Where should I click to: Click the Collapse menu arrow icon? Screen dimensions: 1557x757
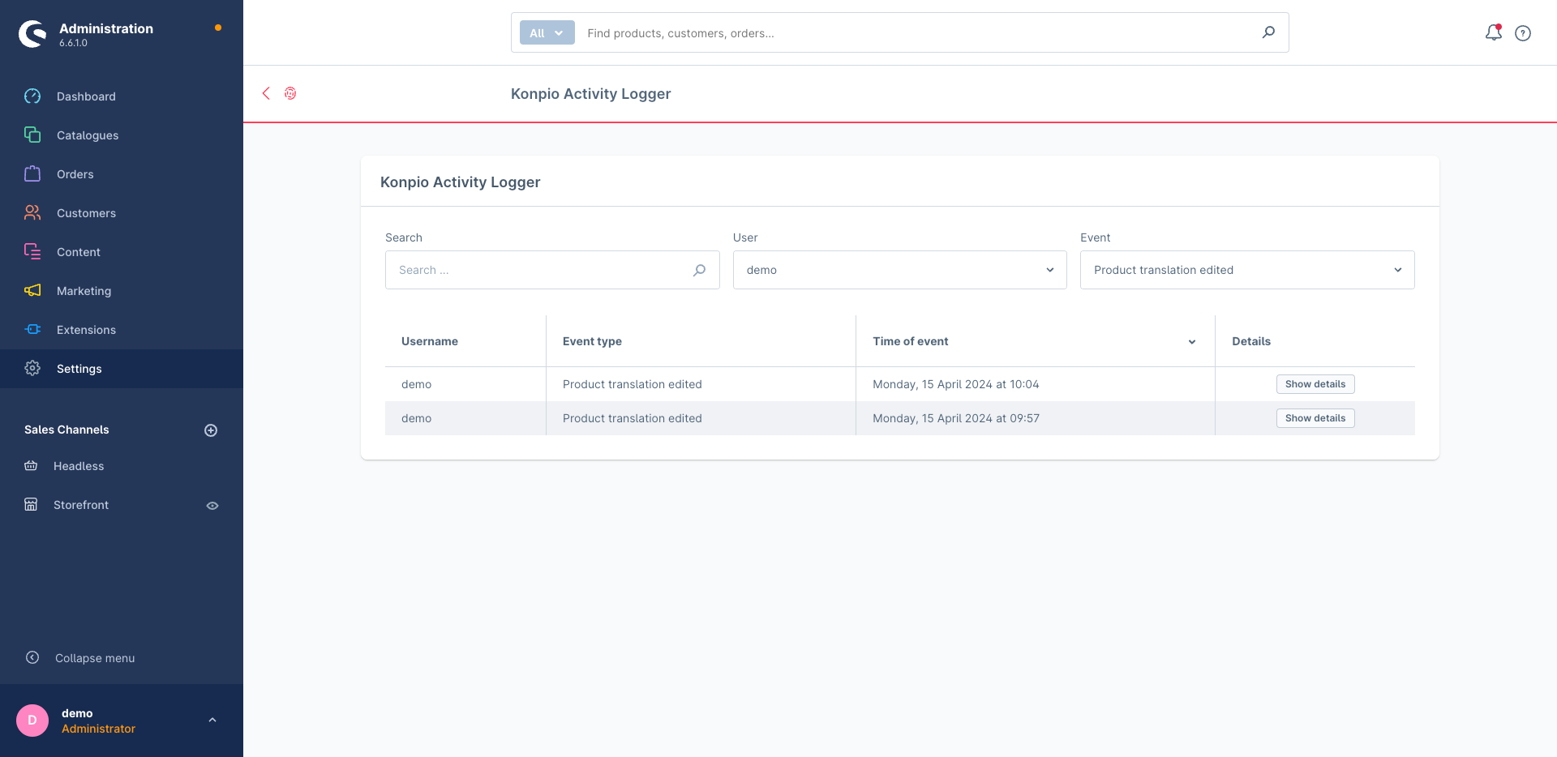[x=32, y=657]
